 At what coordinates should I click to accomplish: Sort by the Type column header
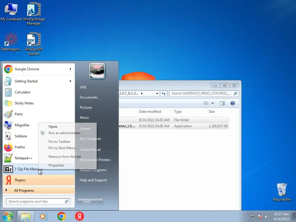pos(189,112)
